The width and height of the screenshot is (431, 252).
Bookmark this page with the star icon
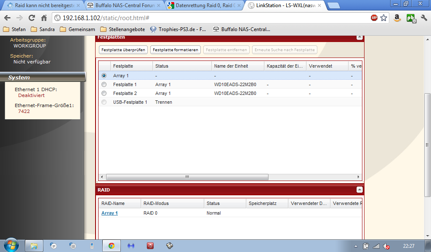tap(383, 18)
